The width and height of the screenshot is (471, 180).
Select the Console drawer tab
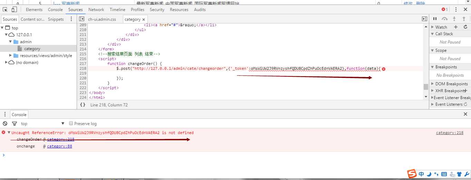(x=19, y=115)
